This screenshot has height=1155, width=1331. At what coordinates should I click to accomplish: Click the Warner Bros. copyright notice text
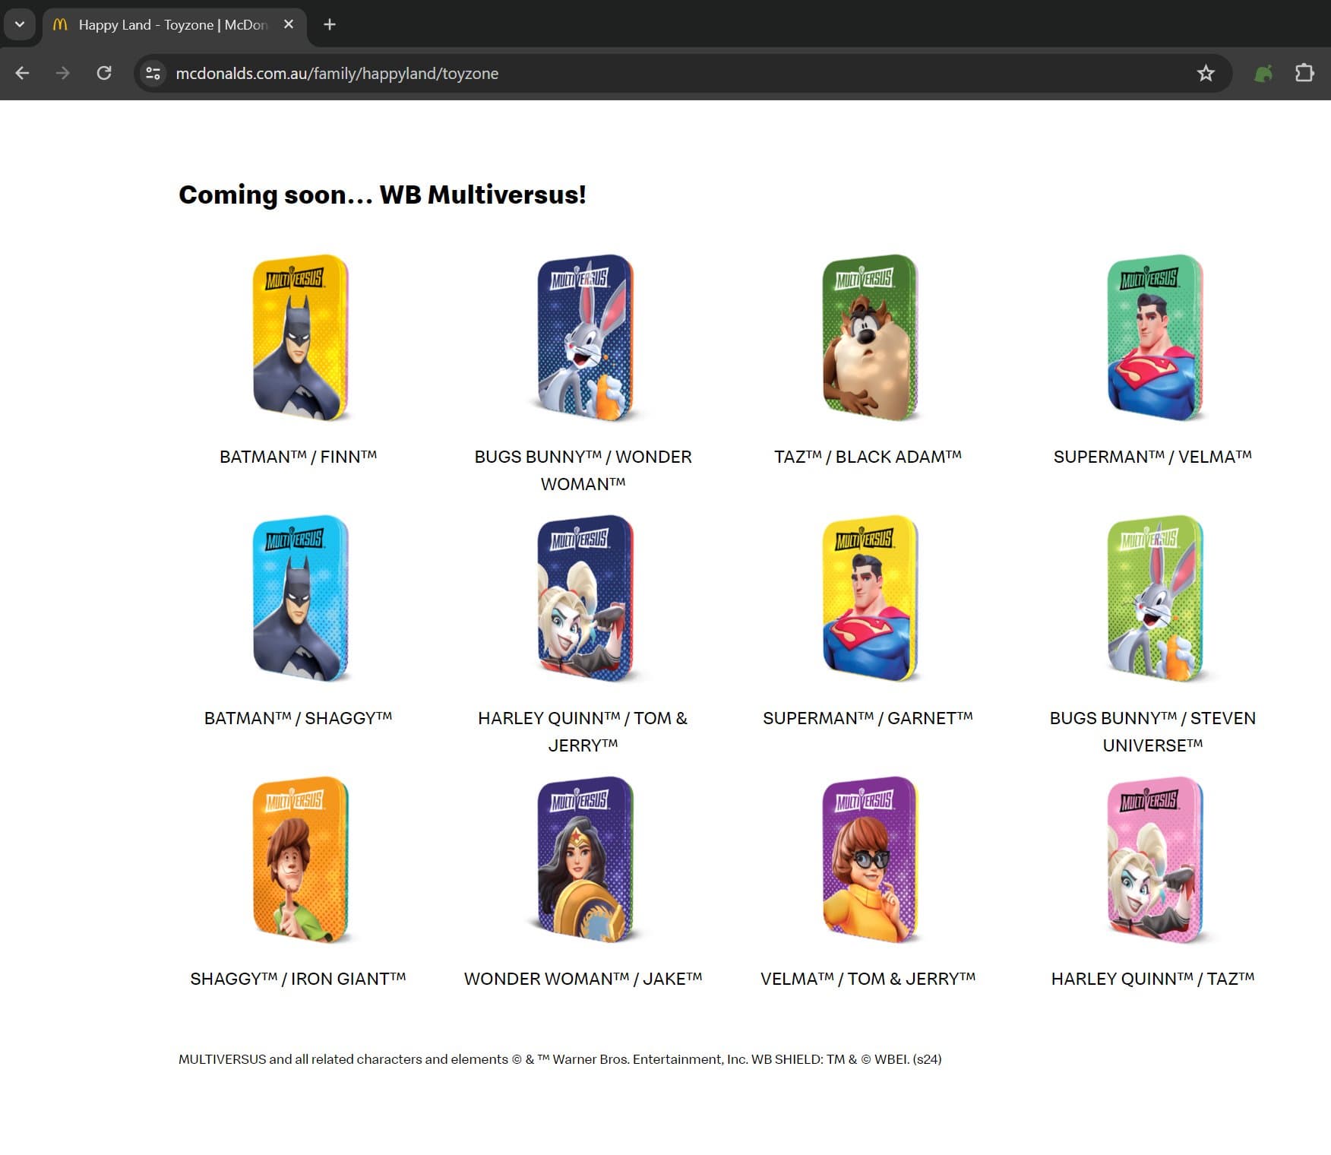point(560,1059)
